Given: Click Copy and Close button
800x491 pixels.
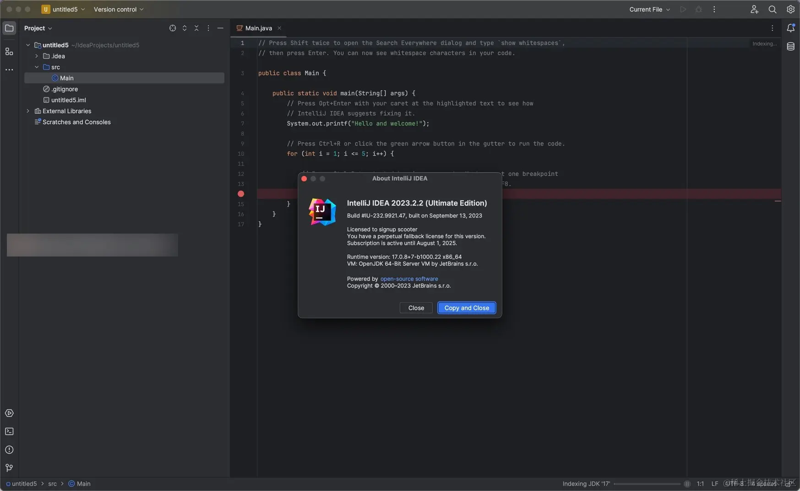Looking at the screenshot, I should (x=467, y=308).
